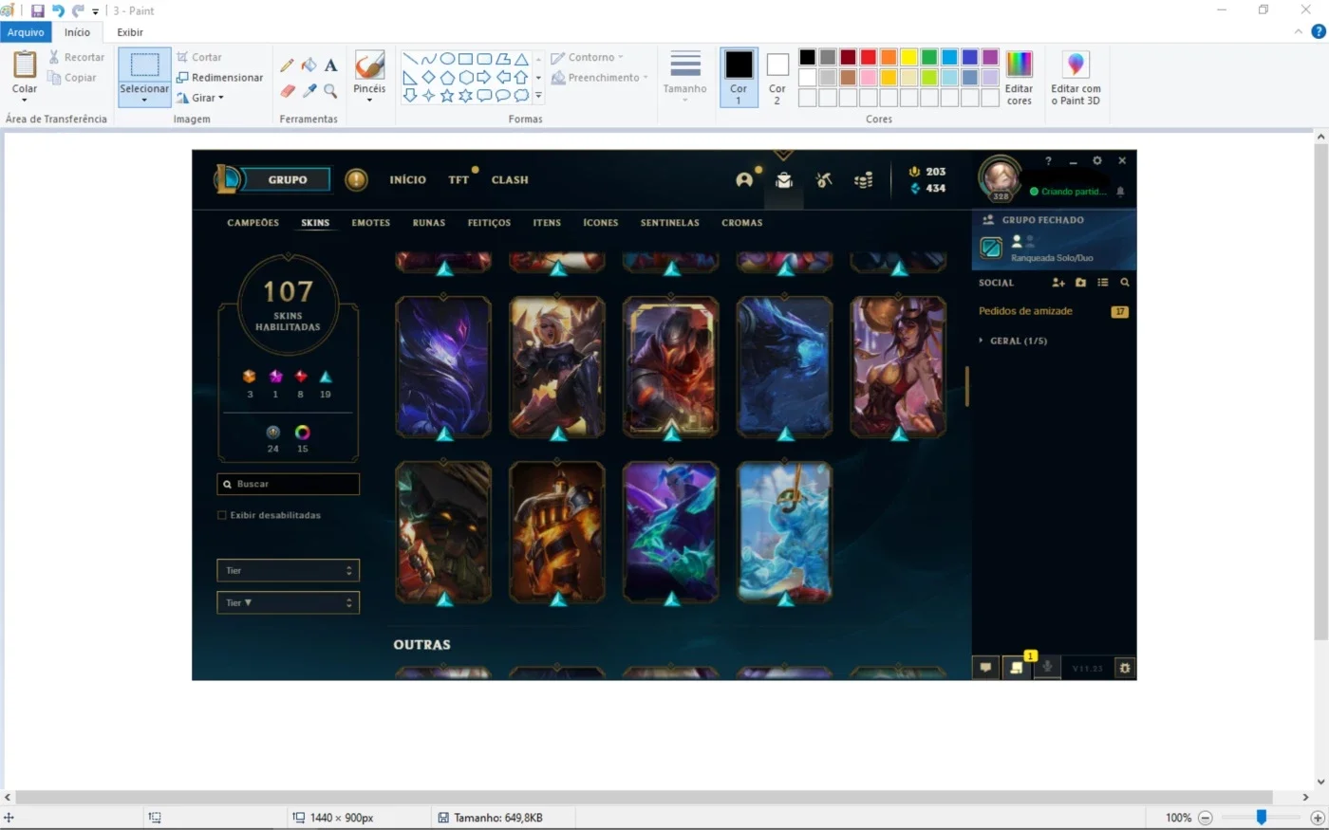Click the League loot hammer icon
Screen dimensions: 1329x830
tap(824, 180)
